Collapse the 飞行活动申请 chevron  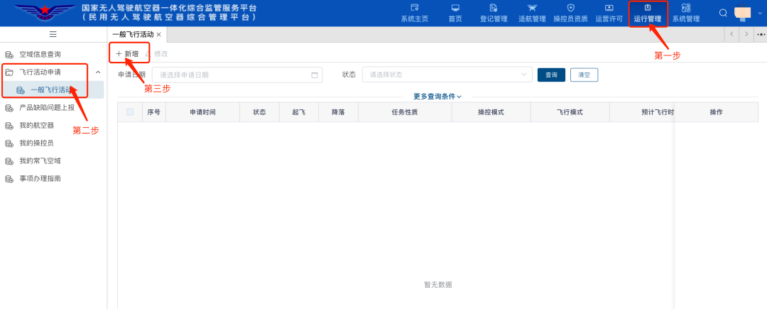pyautogui.click(x=98, y=72)
